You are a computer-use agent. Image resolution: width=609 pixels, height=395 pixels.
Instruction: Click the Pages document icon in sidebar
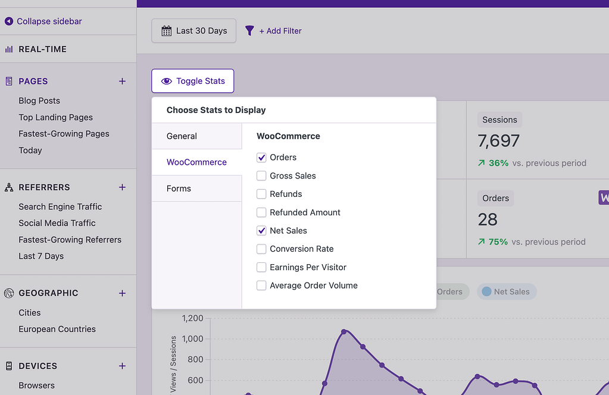point(8,81)
